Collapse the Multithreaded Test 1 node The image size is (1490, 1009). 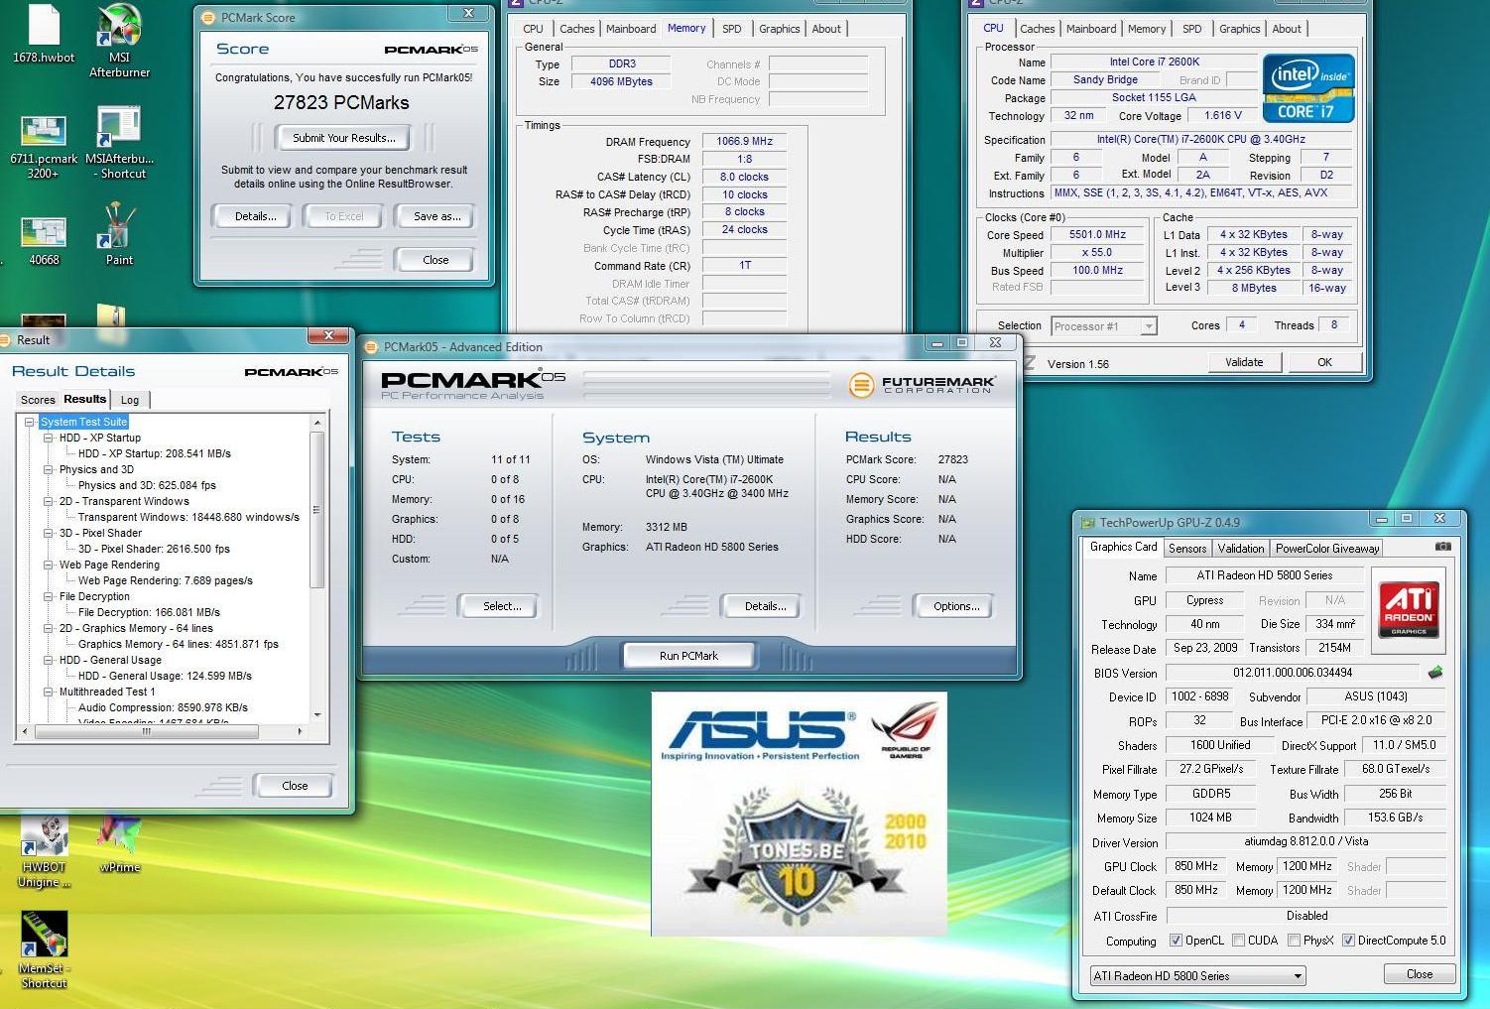(x=48, y=692)
